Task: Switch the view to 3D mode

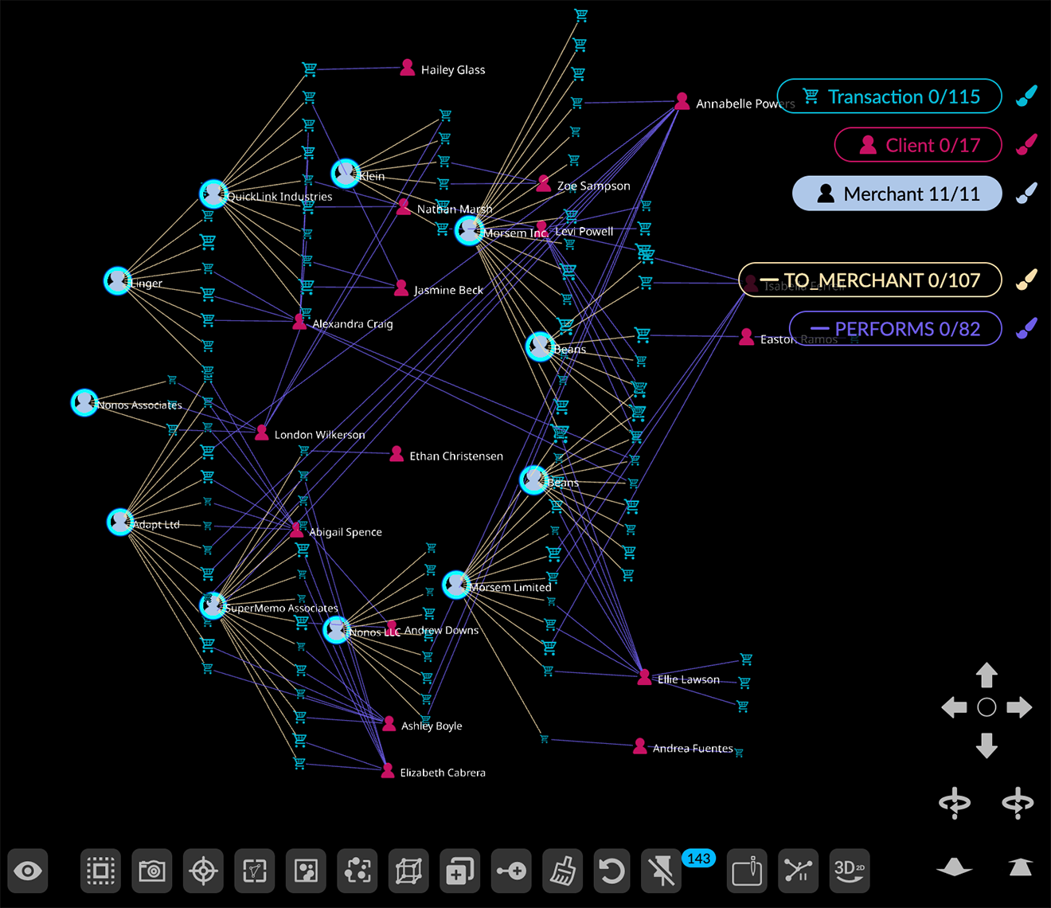Action: pos(849,871)
